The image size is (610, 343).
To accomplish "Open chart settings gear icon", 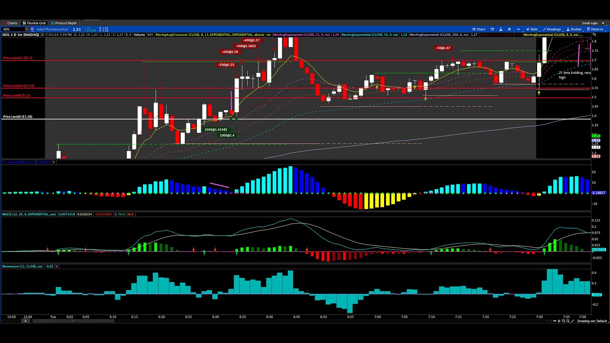I will click(x=509, y=29).
